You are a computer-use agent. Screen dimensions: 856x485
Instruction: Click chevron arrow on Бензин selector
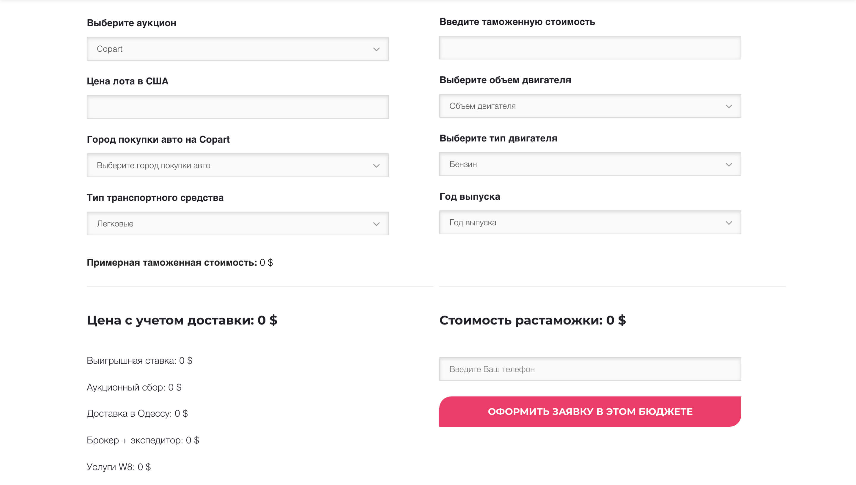729,165
